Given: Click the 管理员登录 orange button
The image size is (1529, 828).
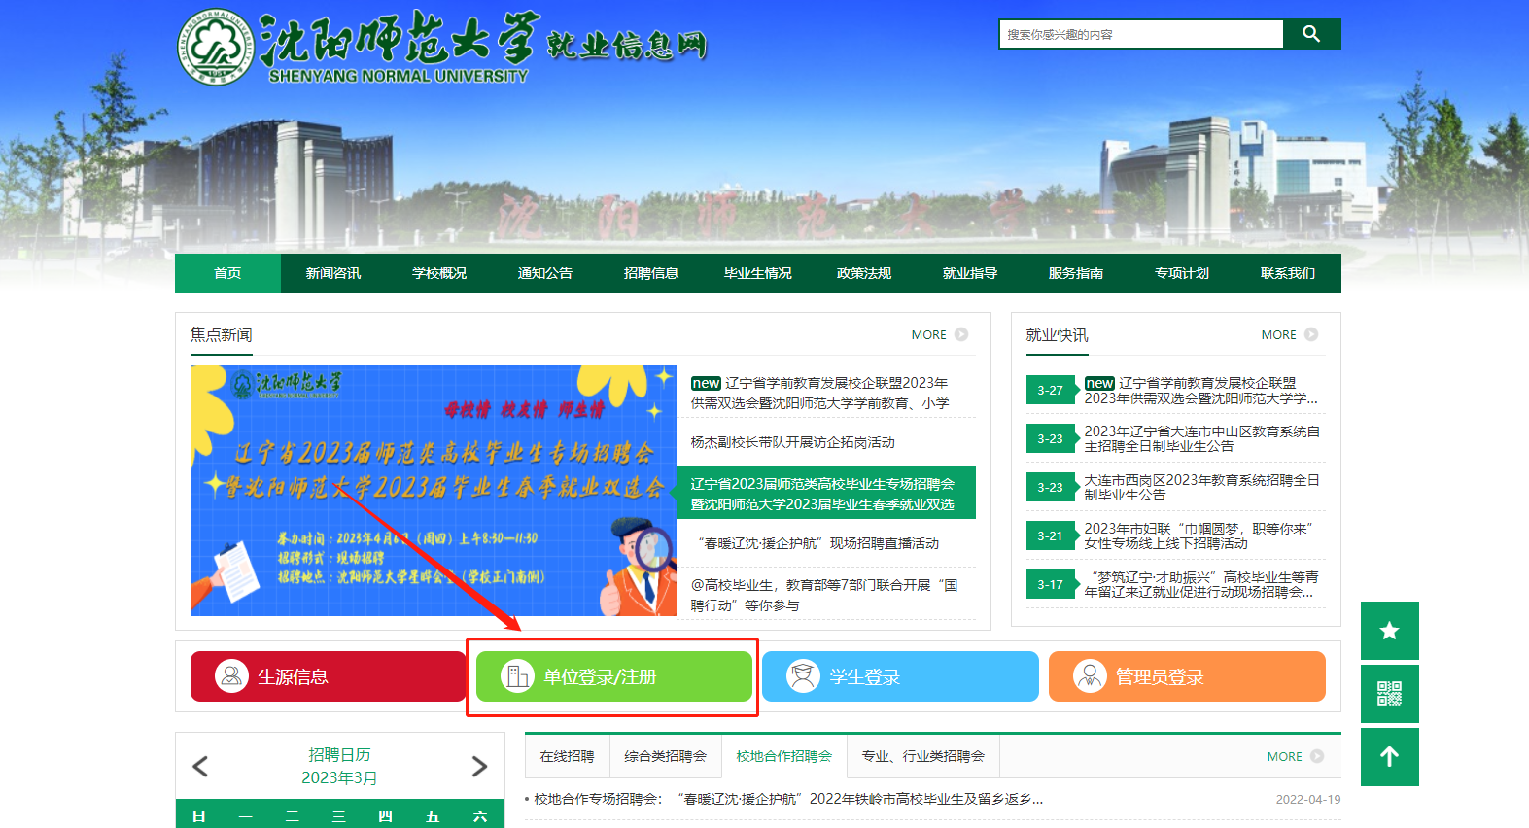Looking at the screenshot, I should [1187, 676].
